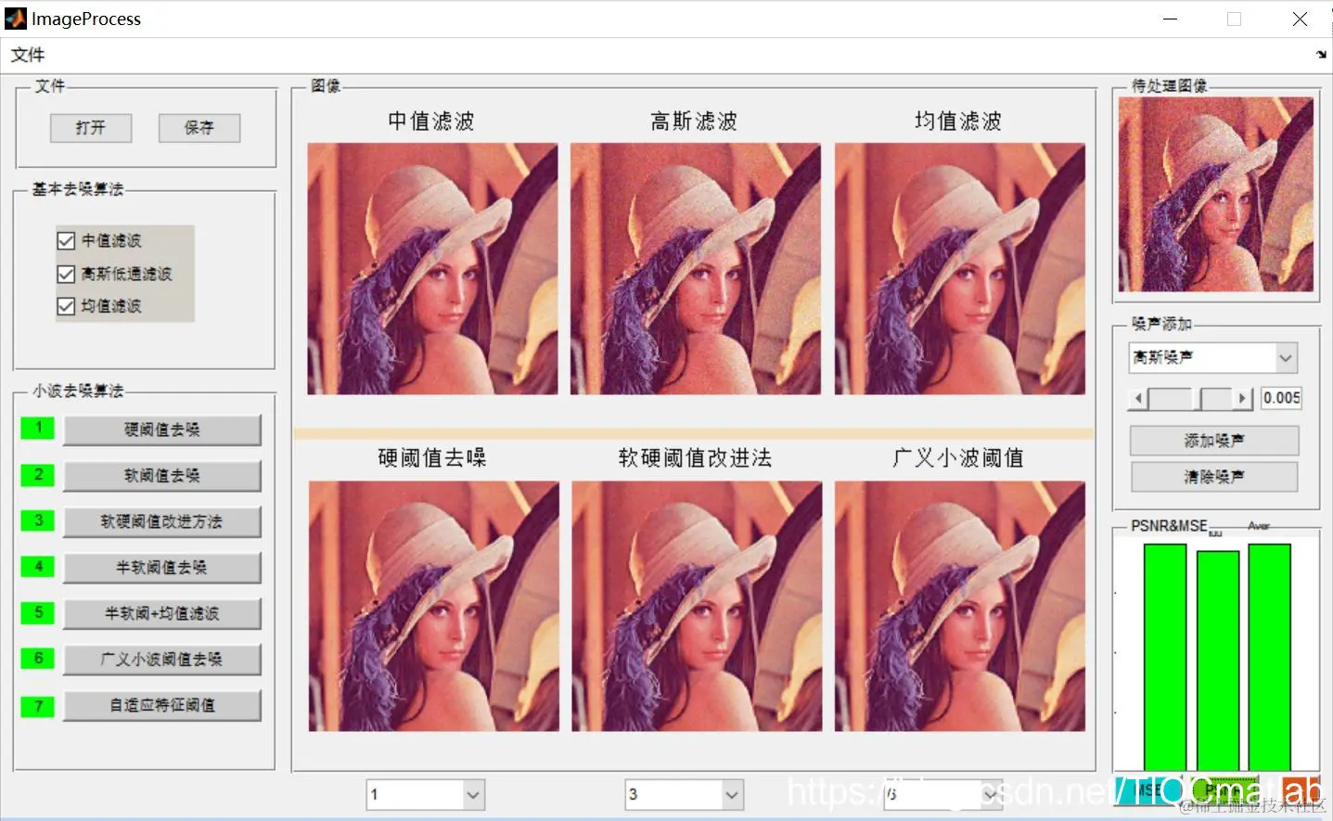
Task: Click the MATLAB logo in the title bar
Action: pyautogui.click(x=16, y=19)
